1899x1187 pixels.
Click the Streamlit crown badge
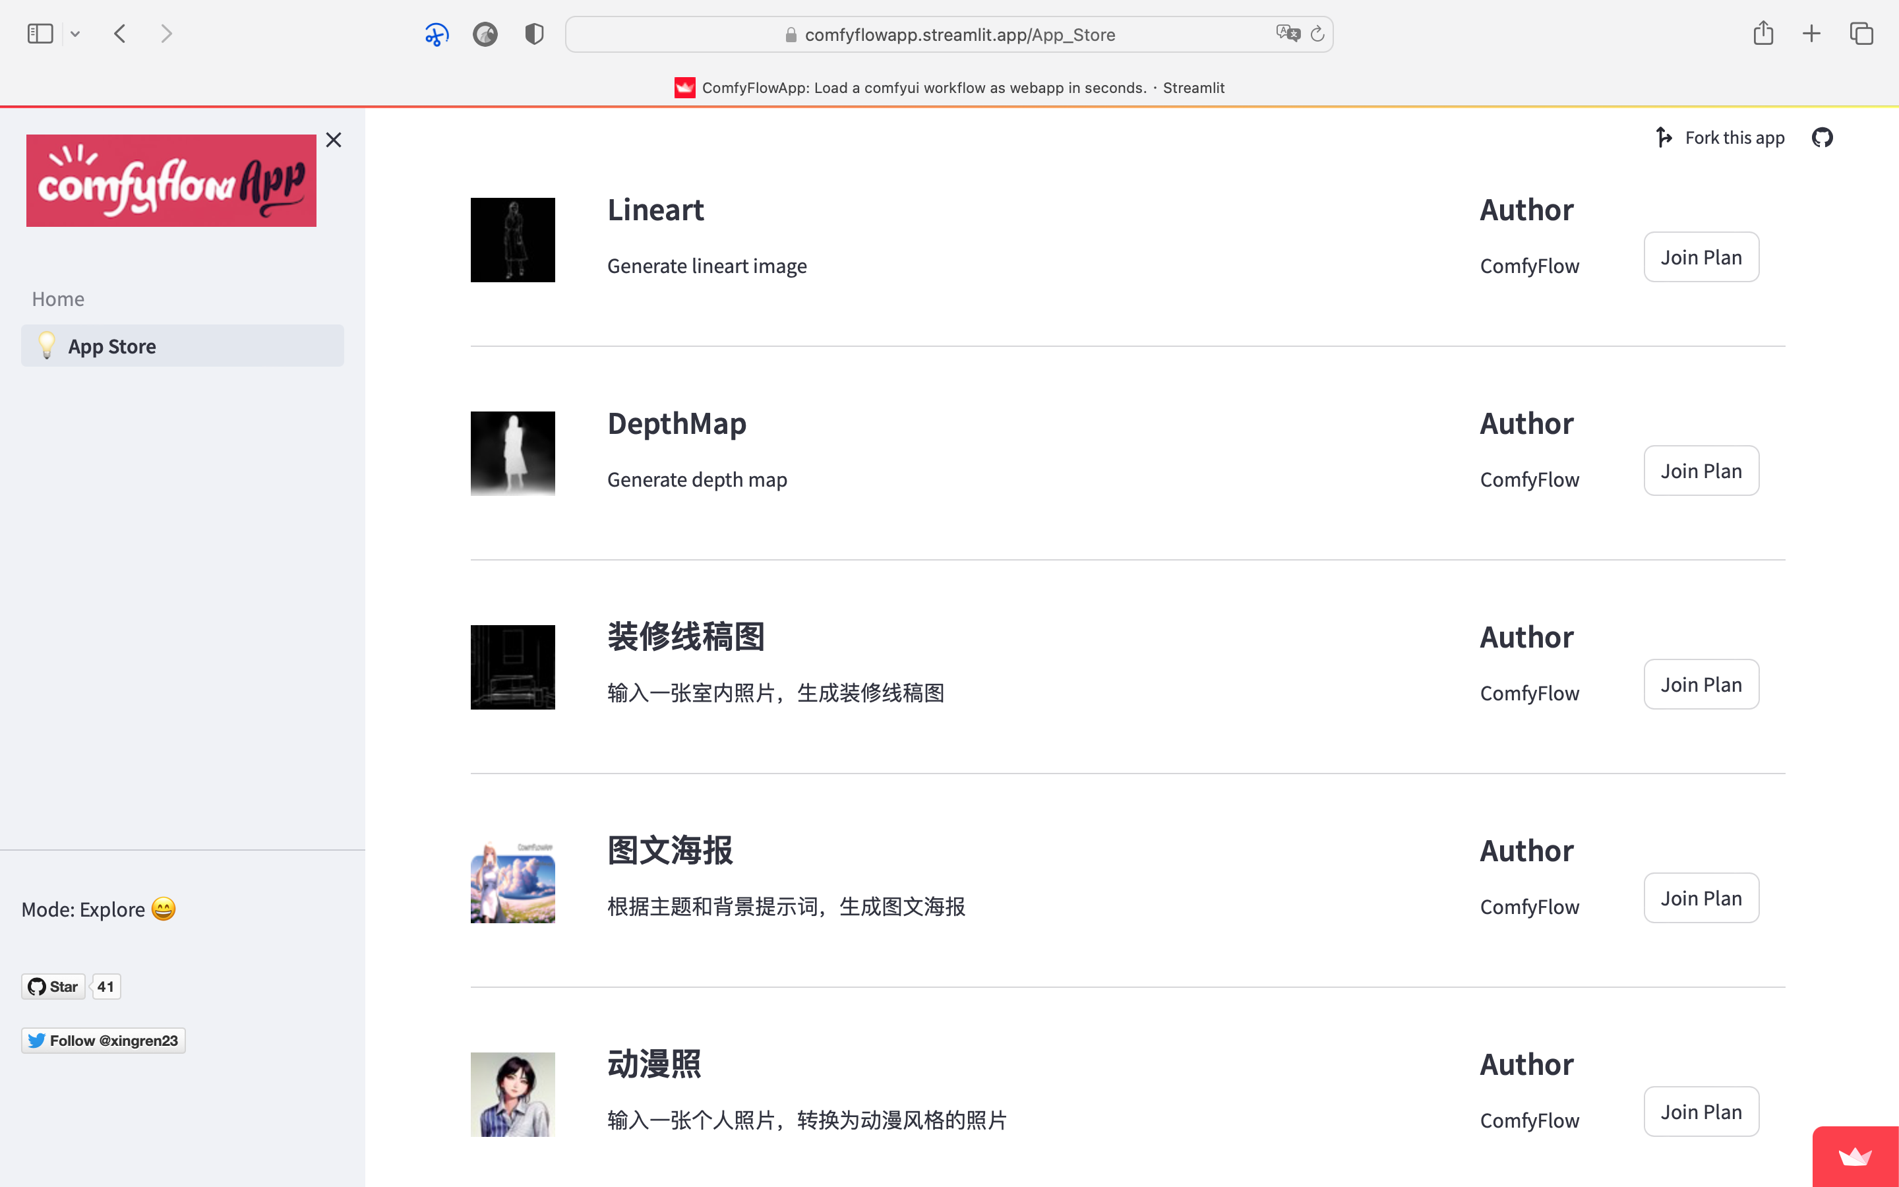[1855, 1157]
